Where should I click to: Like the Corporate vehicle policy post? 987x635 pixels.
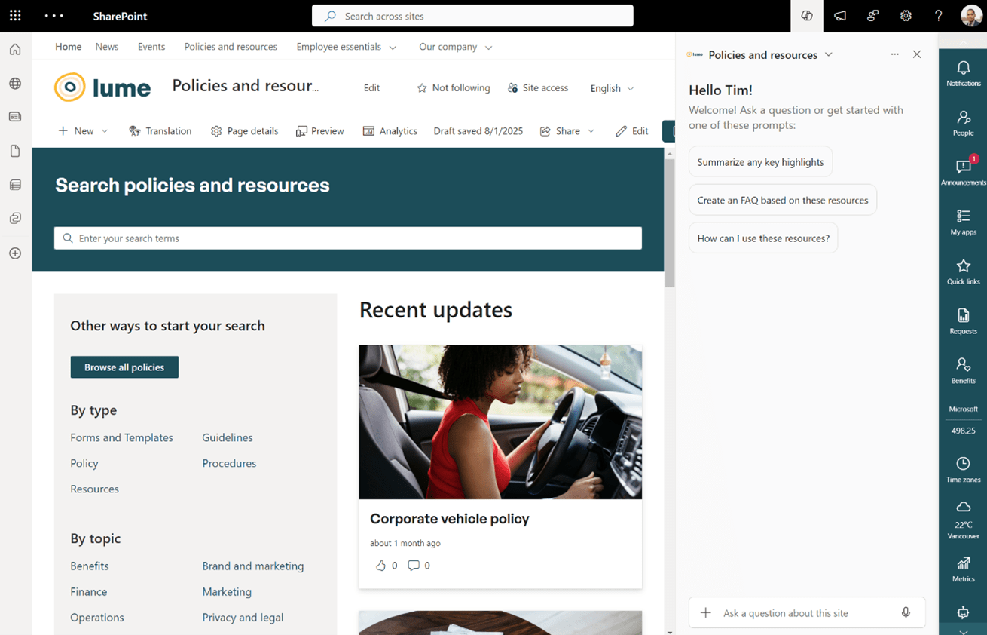(x=380, y=566)
